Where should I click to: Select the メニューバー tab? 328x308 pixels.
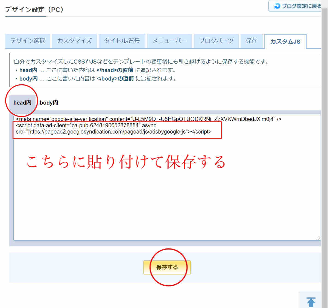[169, 41]
